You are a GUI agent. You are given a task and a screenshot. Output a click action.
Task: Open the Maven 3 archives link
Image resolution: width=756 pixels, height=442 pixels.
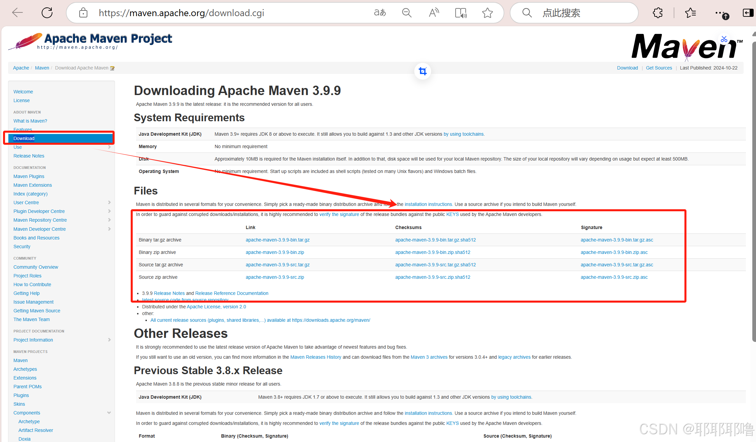[x=429, y=357]
